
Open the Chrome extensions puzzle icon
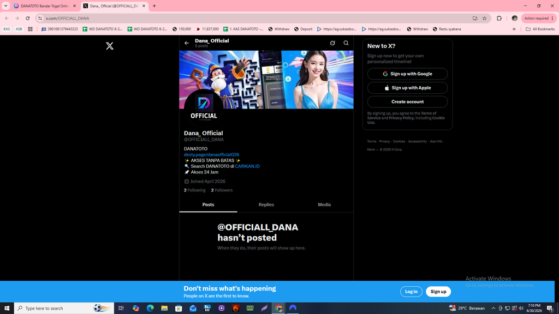click(x=499, y=18)
